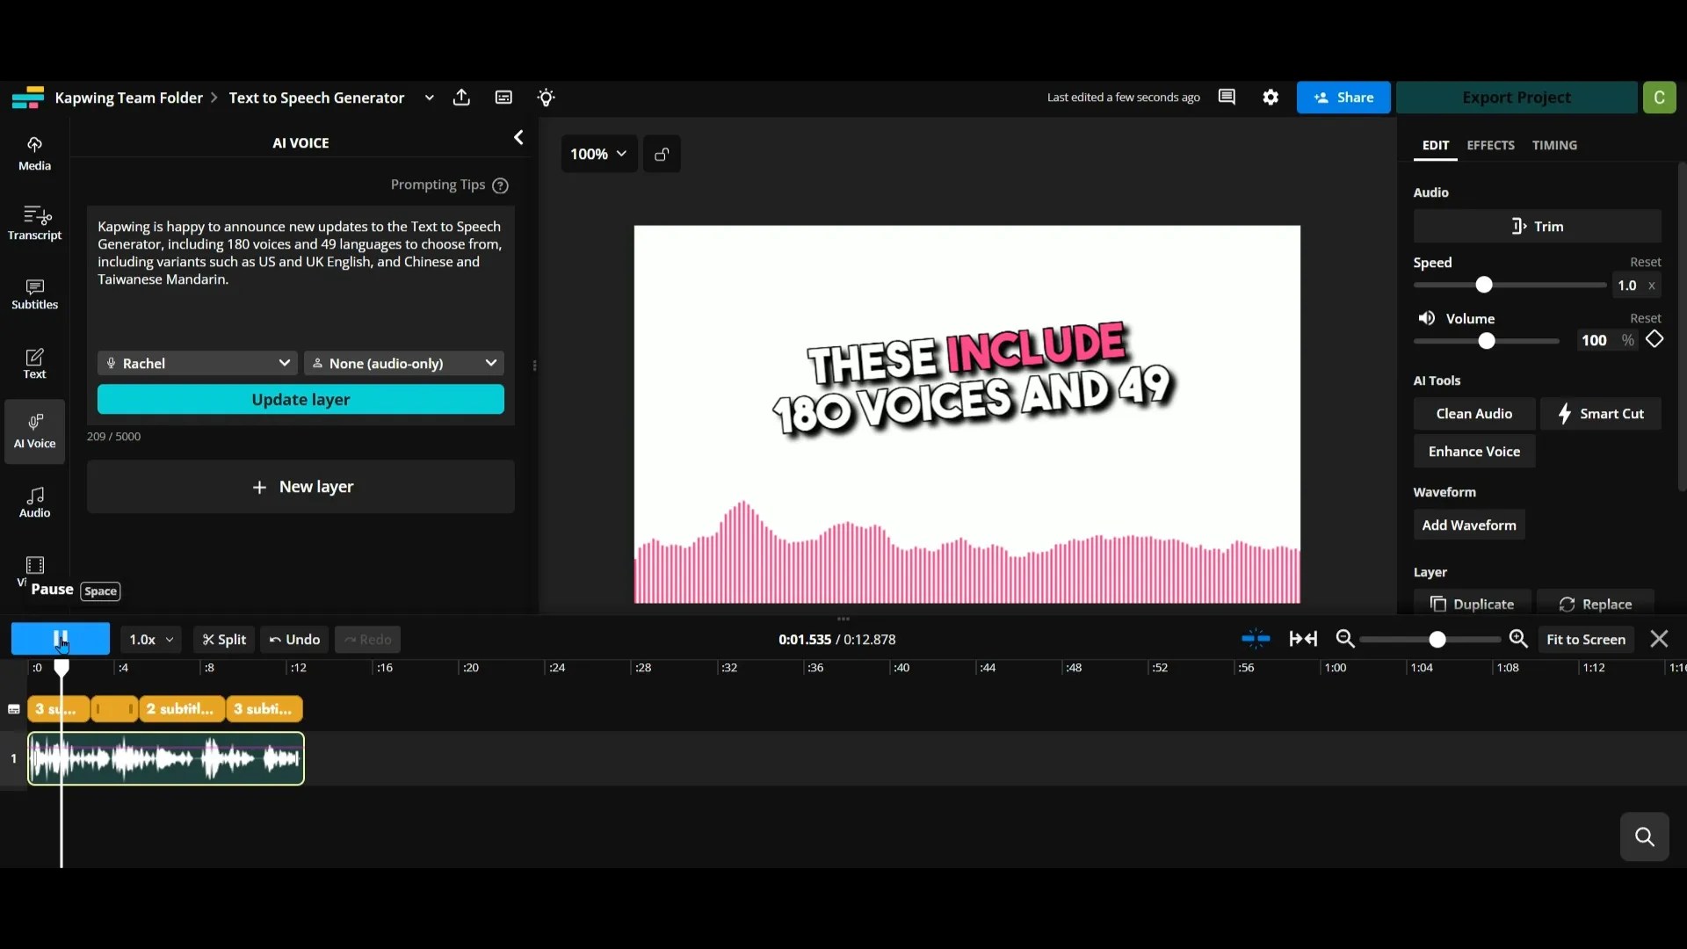Click the Clean Audio button
Viewport: 1687px width, 949px height.
click(x=1473, y=414)
